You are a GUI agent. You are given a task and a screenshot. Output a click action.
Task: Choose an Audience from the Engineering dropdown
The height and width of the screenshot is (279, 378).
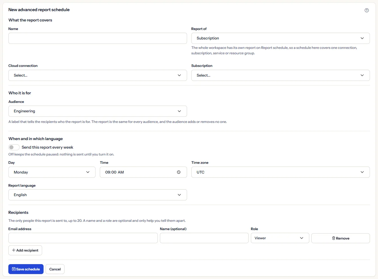(98, 111)
